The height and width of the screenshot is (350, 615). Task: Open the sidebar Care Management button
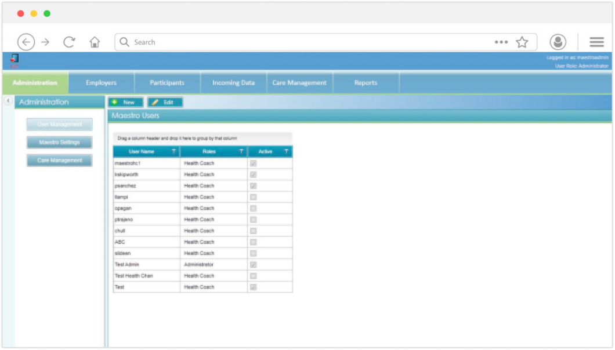pyautogui.click(x=60, y=161)
